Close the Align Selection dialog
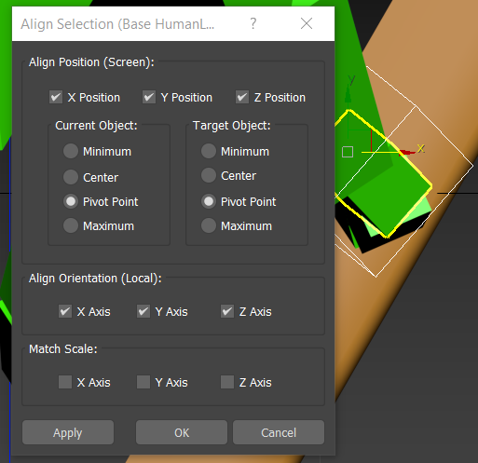Screen dimensions: 478x463 coord(307,23)
